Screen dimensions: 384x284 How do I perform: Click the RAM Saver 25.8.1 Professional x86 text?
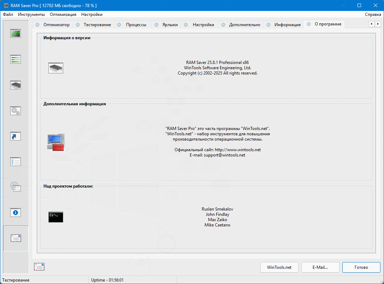[218, 63]
